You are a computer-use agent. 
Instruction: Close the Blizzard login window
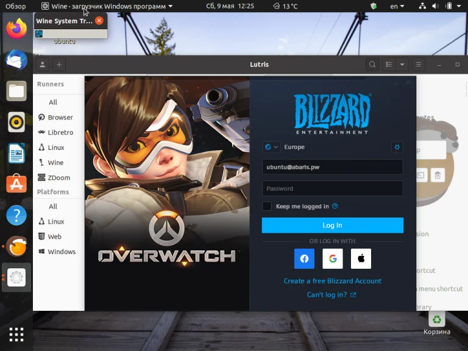pyautogui.click(x=408, y=83)
